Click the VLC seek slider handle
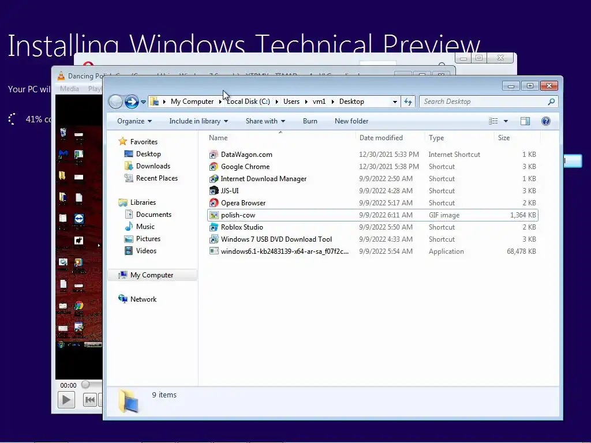Image resolution: width=591 pixels, height=443 pixels. (x=85, y=384)
